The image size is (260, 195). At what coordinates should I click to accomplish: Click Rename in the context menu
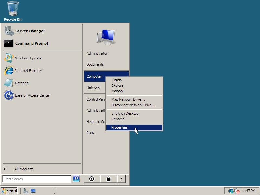(x=134, y=119)
